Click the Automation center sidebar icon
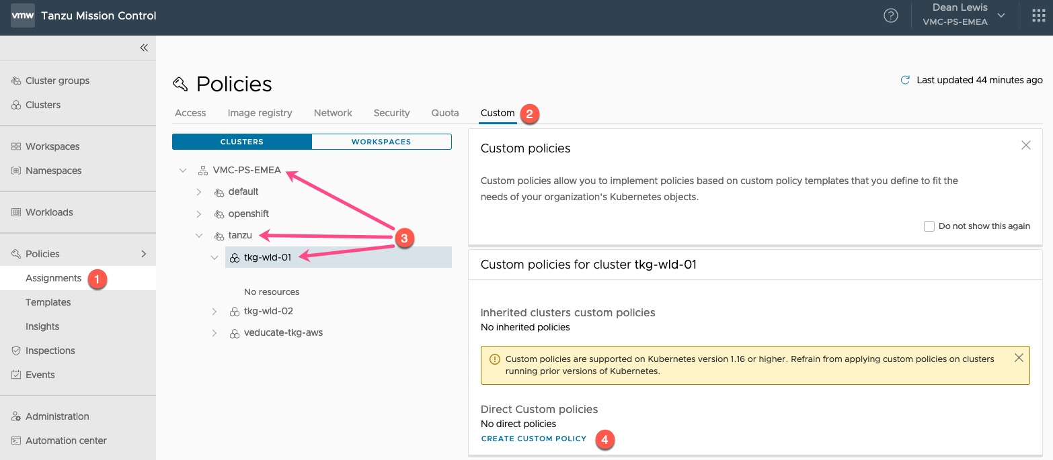 (x=16, y=441)
